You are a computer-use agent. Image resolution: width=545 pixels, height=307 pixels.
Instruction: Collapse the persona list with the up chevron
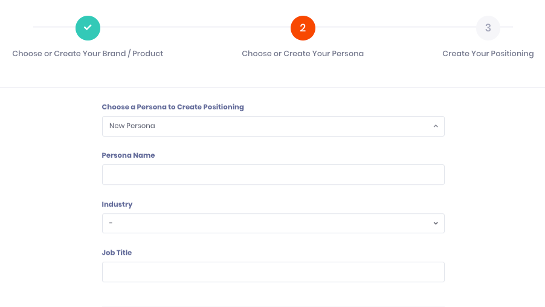point(436,126)
